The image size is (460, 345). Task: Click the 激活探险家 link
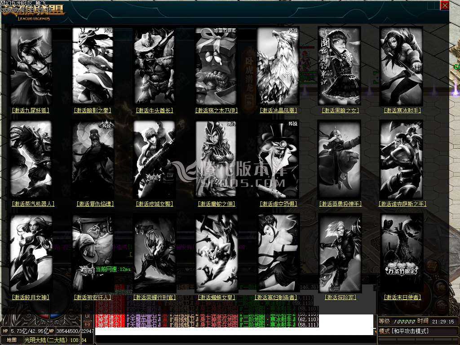(x=341, y=297)
